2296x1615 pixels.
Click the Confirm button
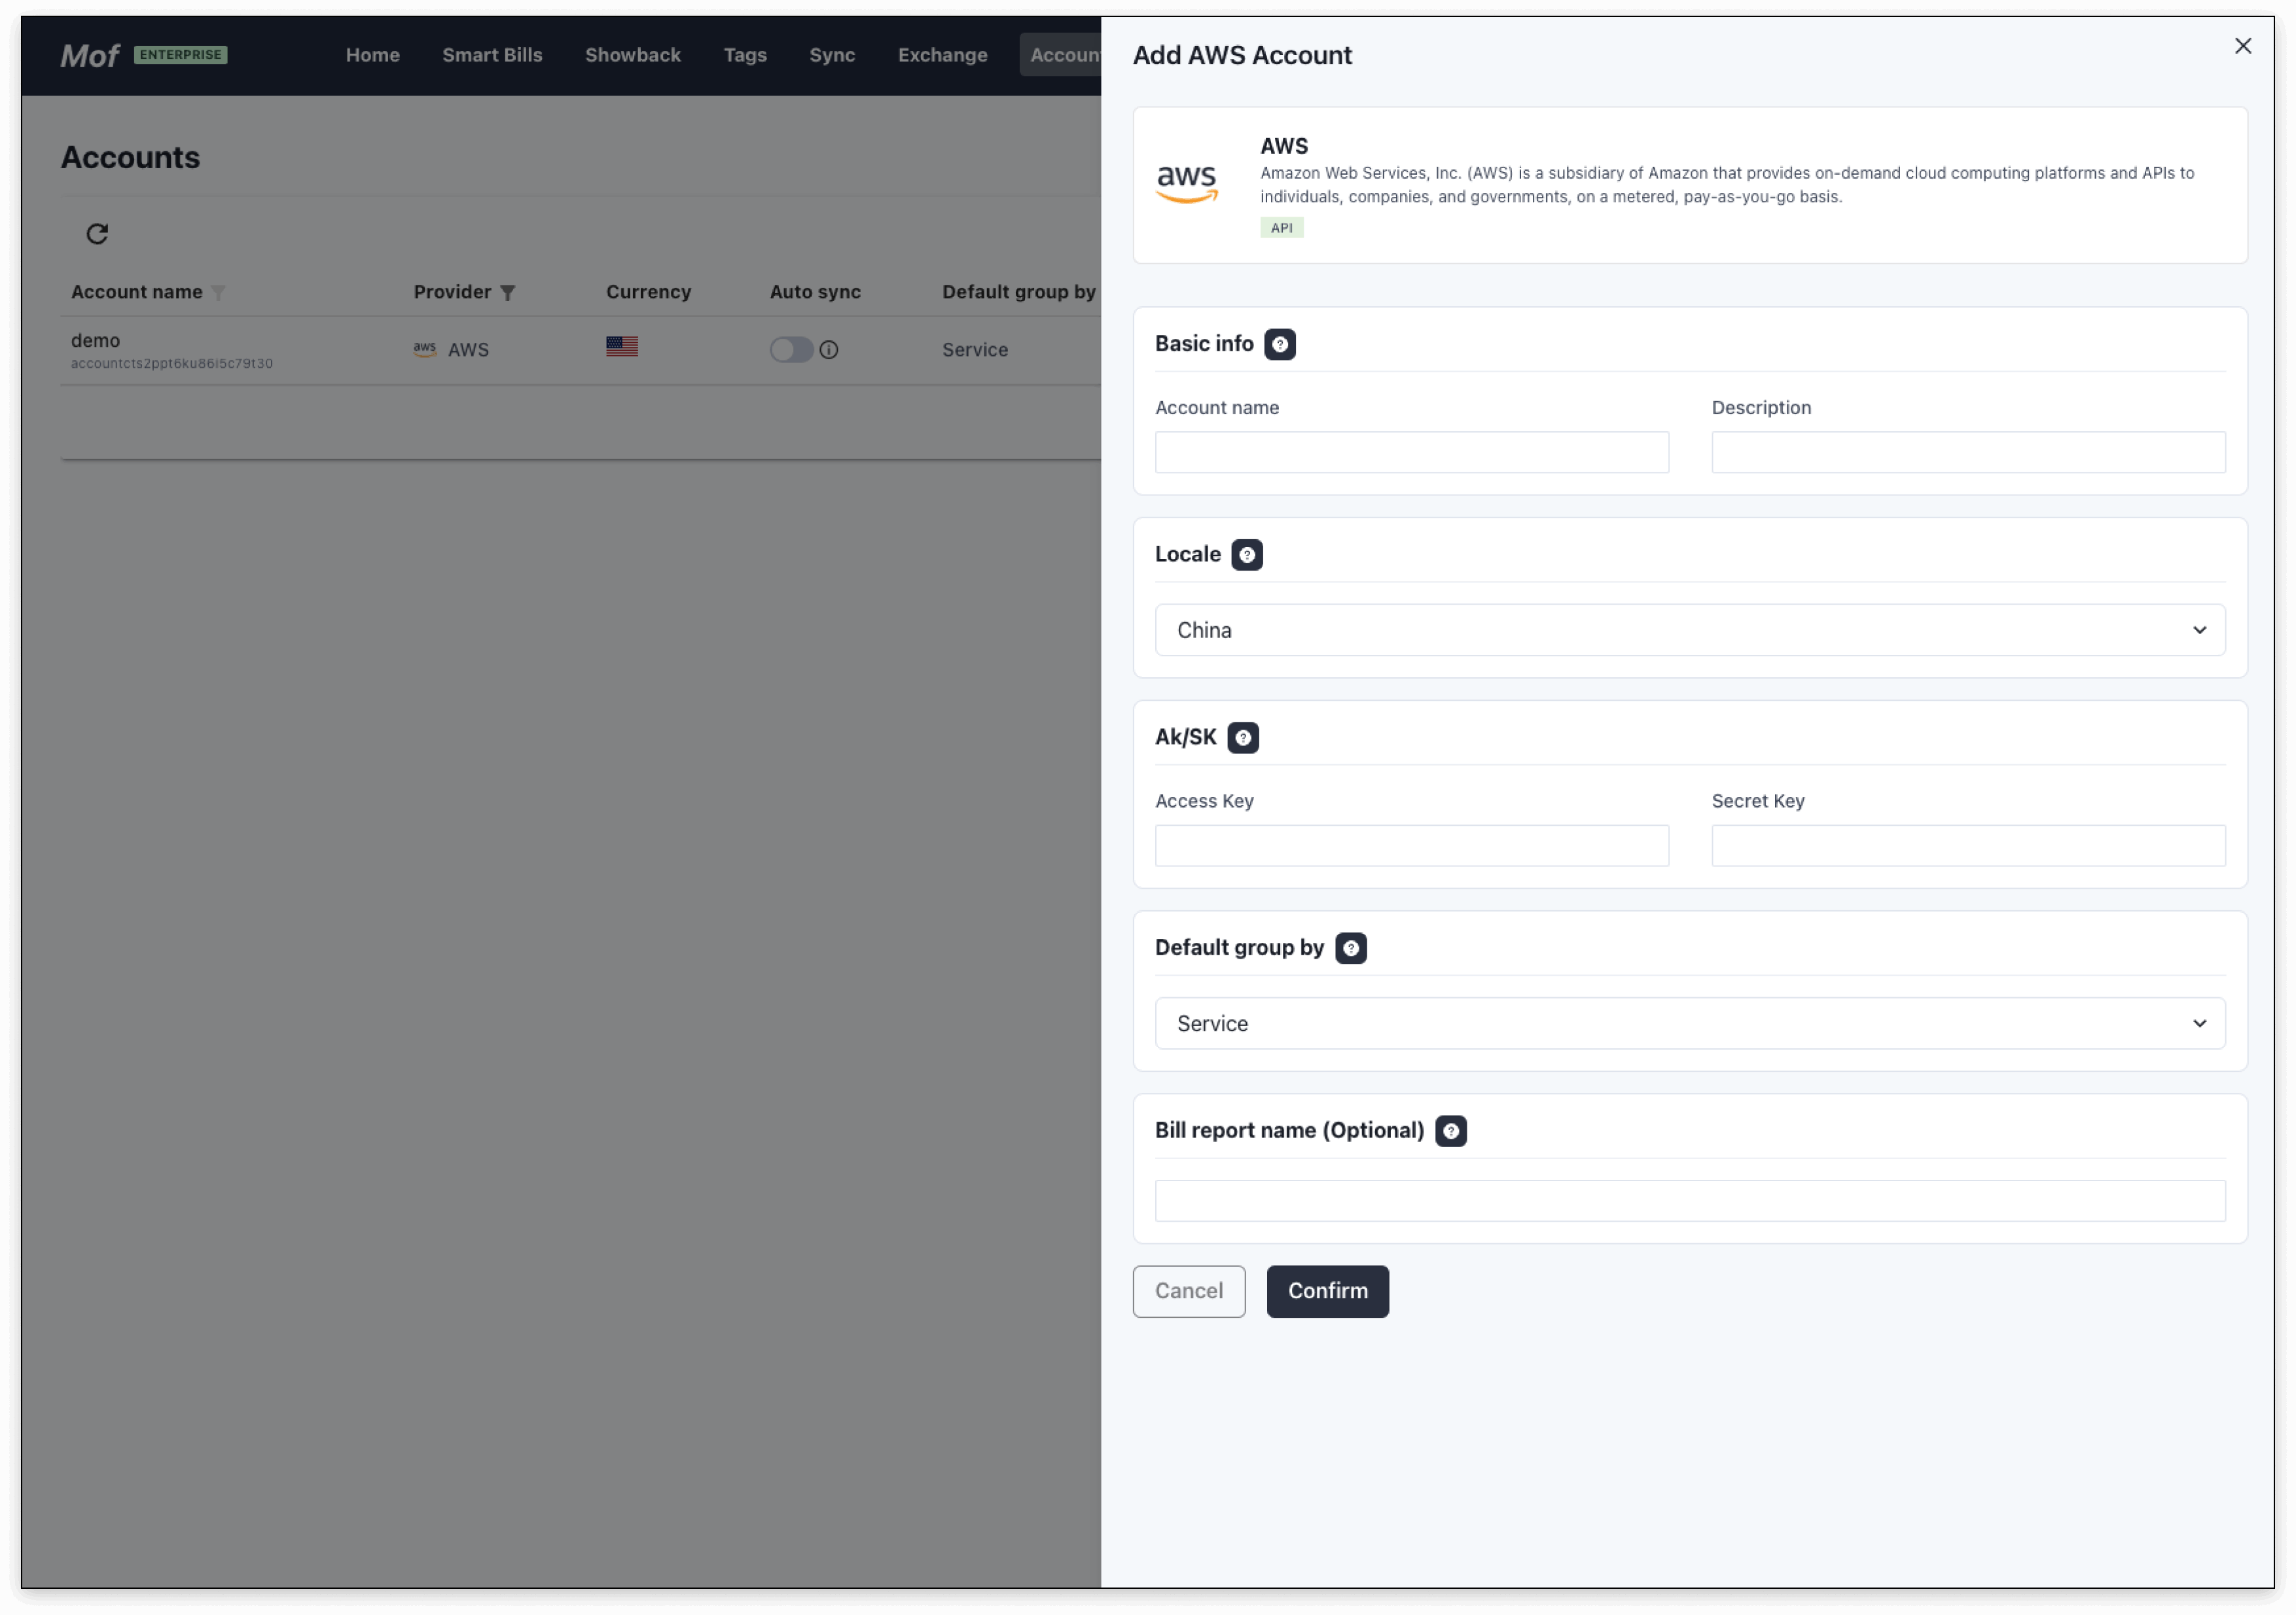pyautogui.click(x=1327, y=1291)
